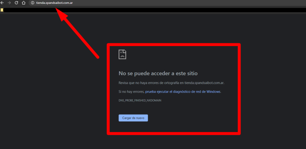Click the DNS_PROBE_FINISHED_NXDOMAIN error code
The image size is (306, 149).
140,100
